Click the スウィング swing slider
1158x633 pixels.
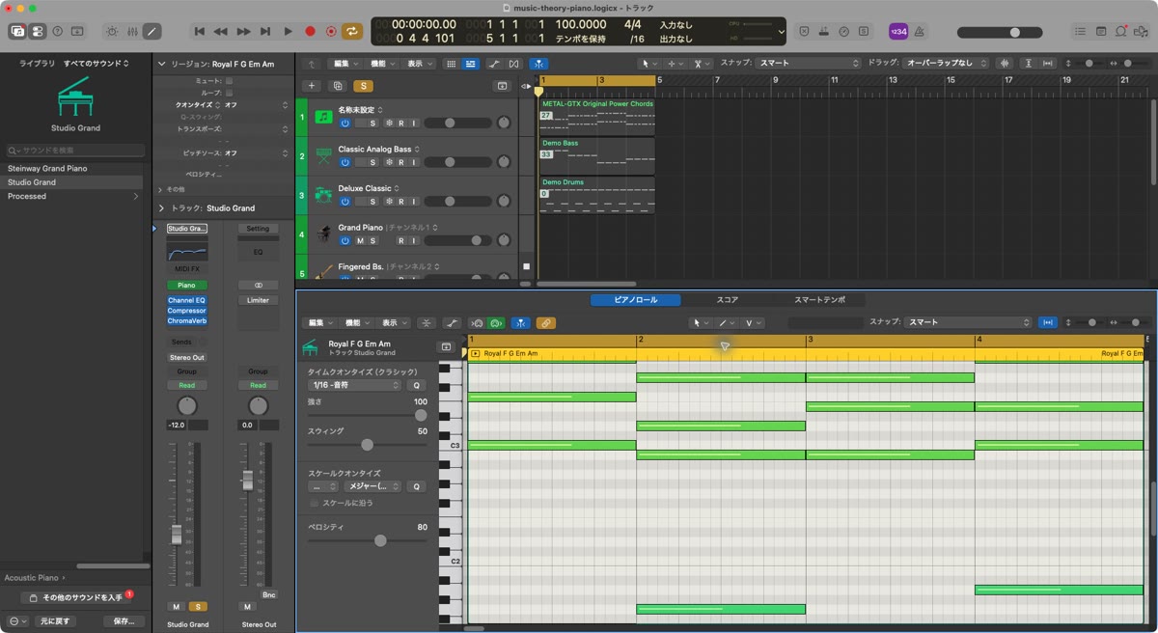click(367, 445)
